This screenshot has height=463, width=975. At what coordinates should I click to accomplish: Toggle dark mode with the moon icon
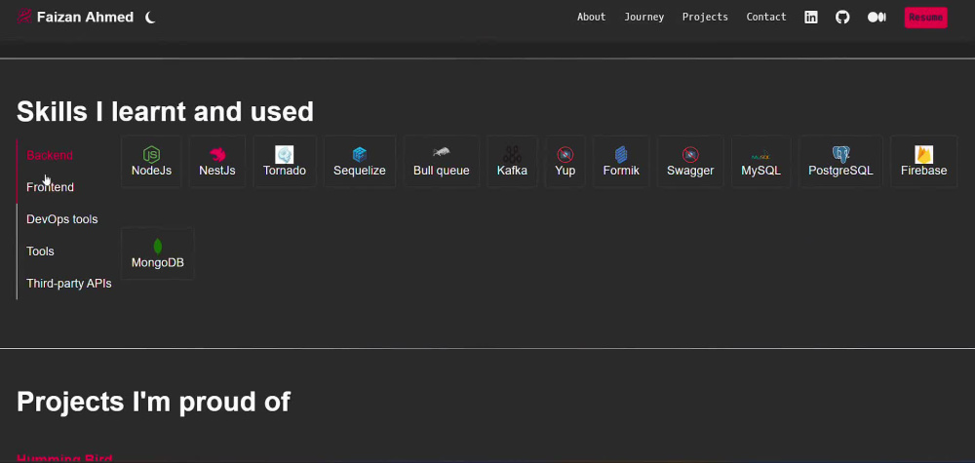pyautogui.click(x=150, y=18)
